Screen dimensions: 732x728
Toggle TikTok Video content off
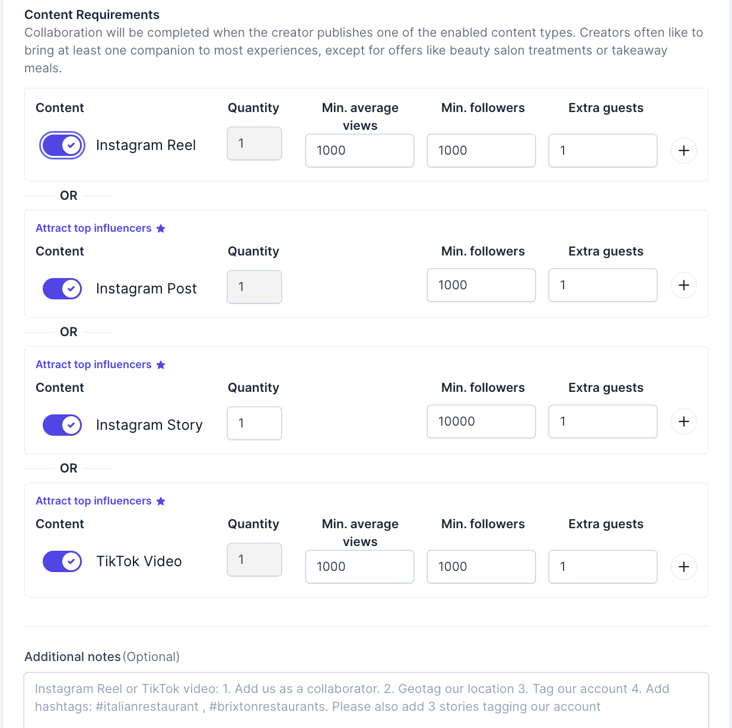coord(62,561)
